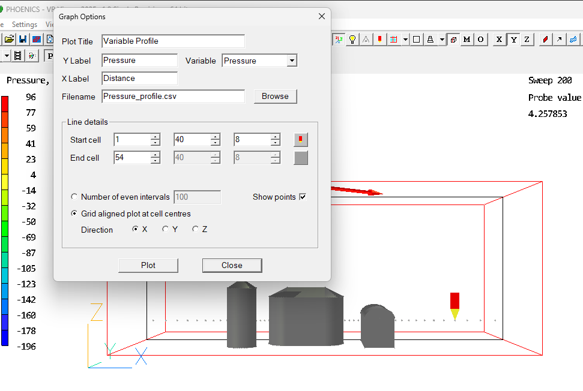Open the grid options dropdown arrow

point(405,39)
